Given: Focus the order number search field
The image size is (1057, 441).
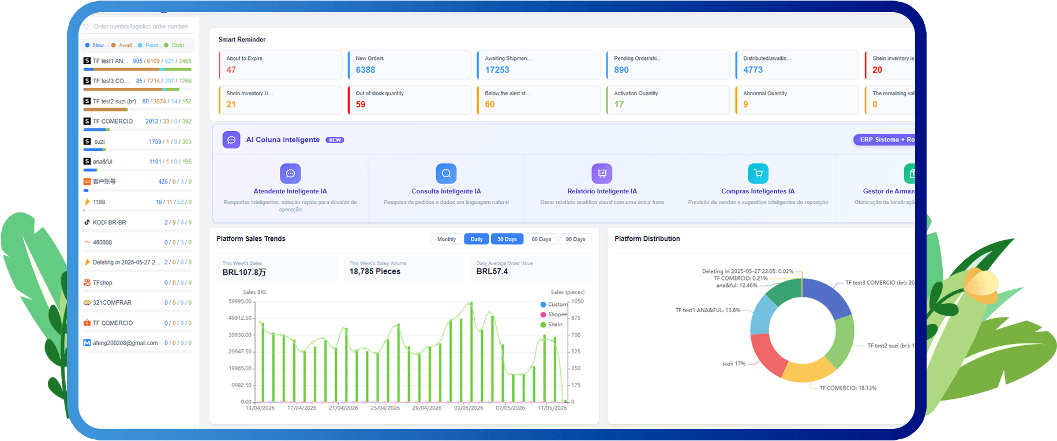Looking at the screenshot, I should [x=139, y=27].
